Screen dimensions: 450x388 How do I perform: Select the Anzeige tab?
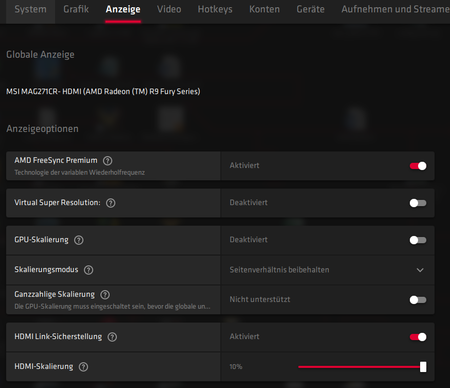pos(123,9)
